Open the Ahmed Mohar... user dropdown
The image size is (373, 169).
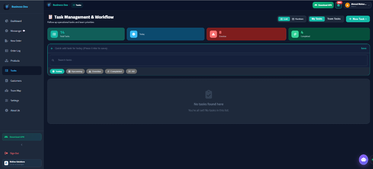click(357, 5)
